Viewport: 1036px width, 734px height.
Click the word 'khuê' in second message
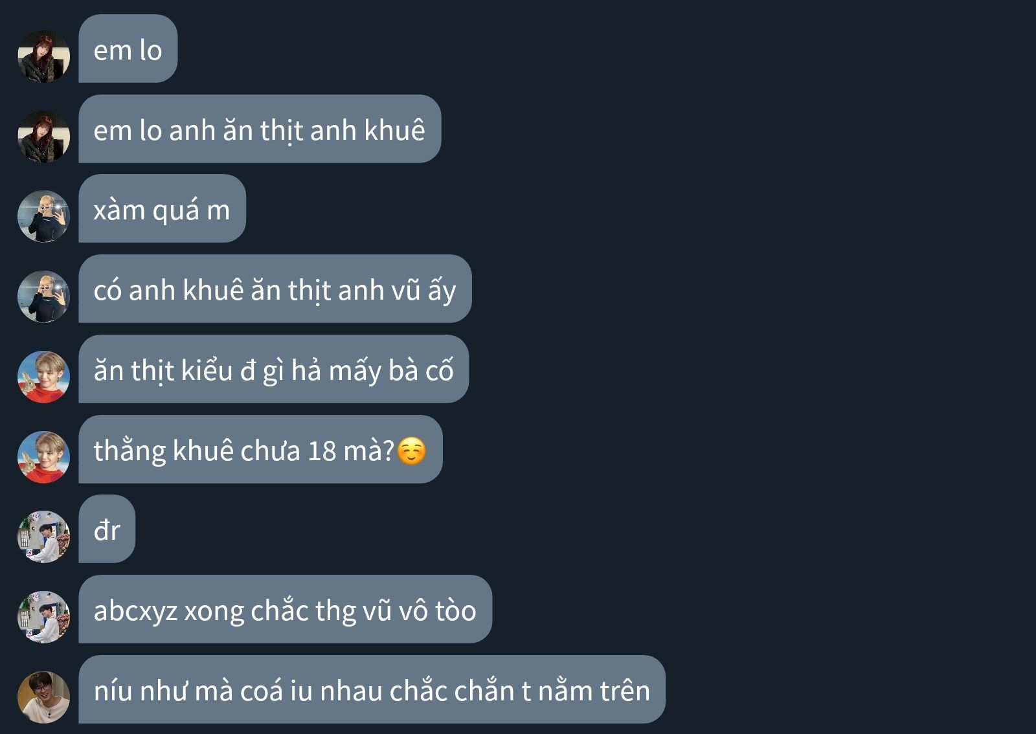[x=394, y=129]
